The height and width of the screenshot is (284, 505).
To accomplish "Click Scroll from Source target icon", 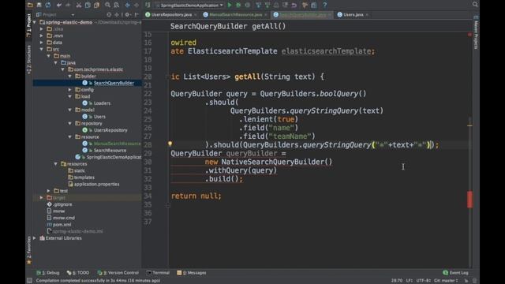I will 109,14.
